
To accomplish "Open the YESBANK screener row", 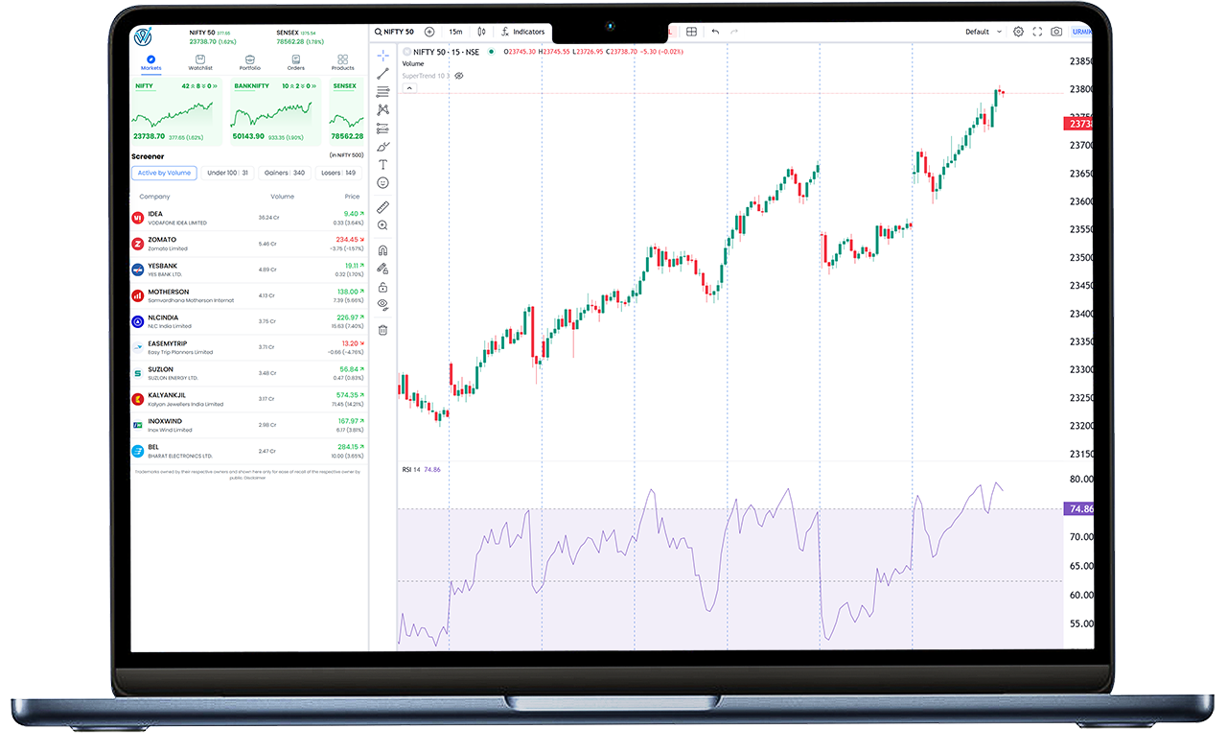I will coord(247,270).
